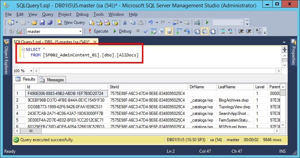This screenshot has width=300, height=158.
Task: Click the Query Options icon
Action: click(161, 31)
